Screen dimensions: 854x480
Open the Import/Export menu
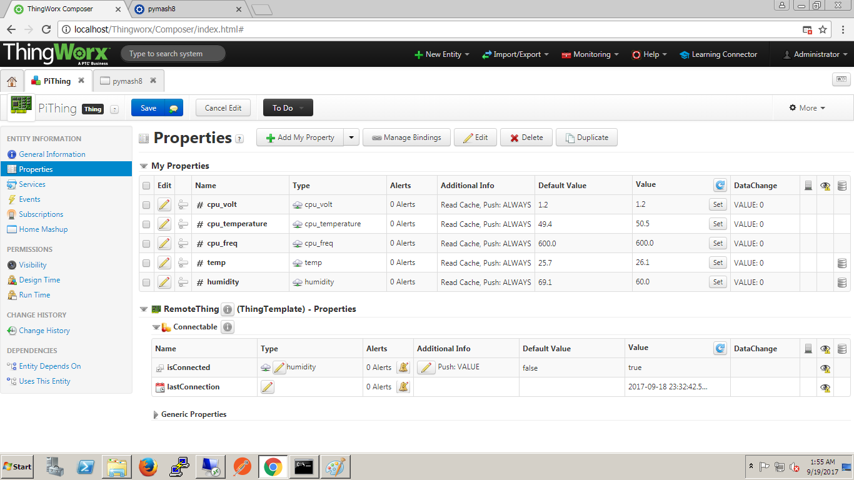(x=515, y=54)
